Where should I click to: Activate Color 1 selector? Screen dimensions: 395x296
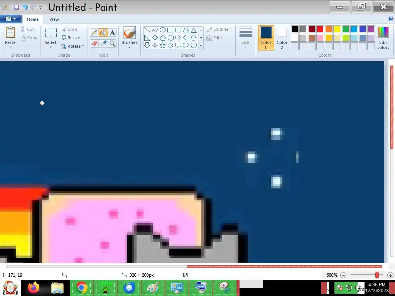[x=266, y=38]
